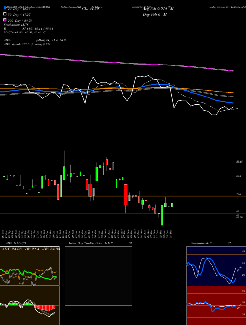This screenshot has height=325, width=246.
Task: Click the magenta 200 Day EMA legend swatch
Action: [x=5, y=20]
